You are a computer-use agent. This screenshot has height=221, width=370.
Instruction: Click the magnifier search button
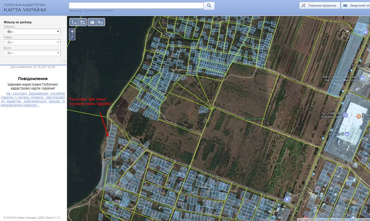[209, 5]
